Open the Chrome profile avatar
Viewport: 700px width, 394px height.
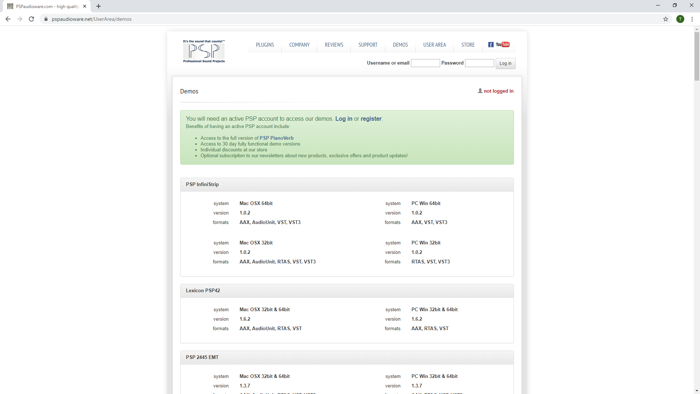coord(680,19)
